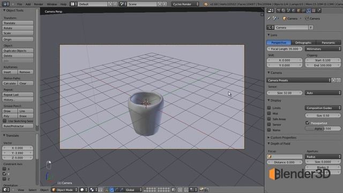Open the Texture properties tab icon
Viewport: 343px width, 193px height.
314,11
